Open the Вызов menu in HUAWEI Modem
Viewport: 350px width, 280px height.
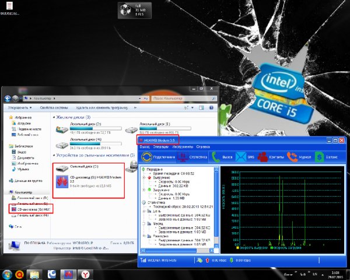tap(145, 146)
